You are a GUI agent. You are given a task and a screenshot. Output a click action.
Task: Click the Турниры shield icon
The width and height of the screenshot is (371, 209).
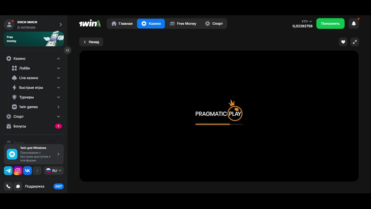[14, 97]
